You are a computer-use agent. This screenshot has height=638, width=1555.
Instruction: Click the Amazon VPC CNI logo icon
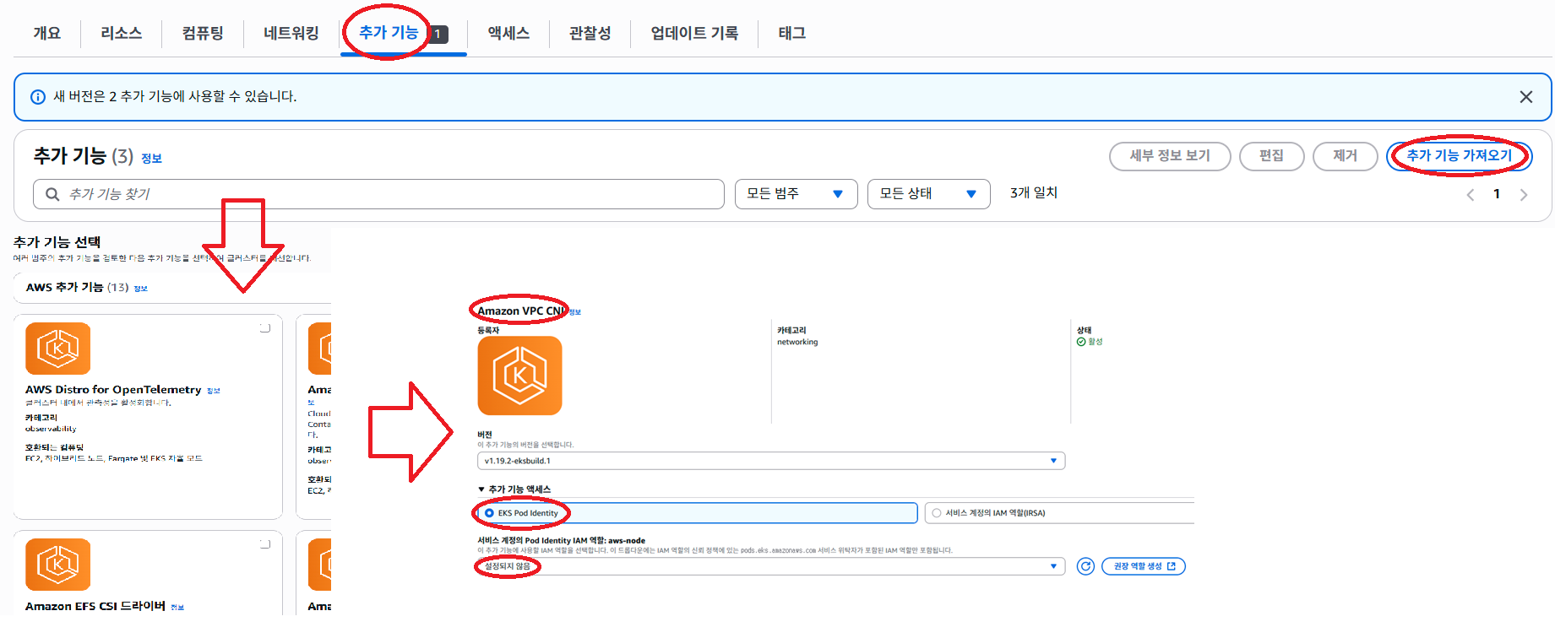click(x=519, y=376)
